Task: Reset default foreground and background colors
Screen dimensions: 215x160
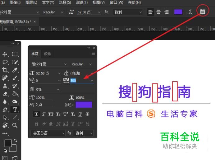Action: pyautogui.click(x=6, y=151)
